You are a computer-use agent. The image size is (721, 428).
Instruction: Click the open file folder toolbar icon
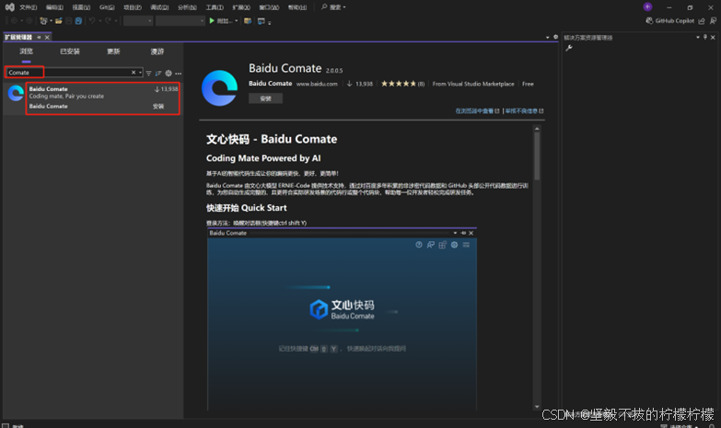coord(59,20)
